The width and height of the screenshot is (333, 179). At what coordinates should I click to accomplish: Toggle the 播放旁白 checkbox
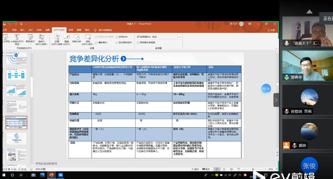(x=96, y=43)
